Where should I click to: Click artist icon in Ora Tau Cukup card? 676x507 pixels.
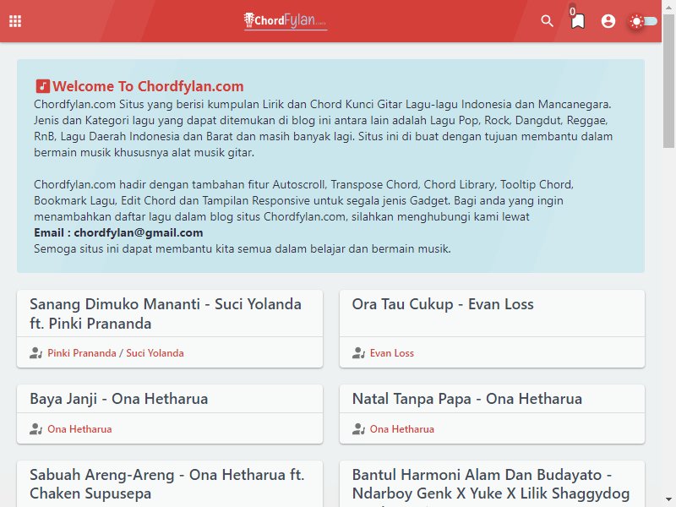point(358,353)
